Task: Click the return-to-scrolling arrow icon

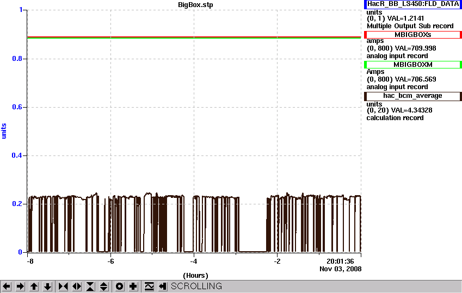Action: tap(163, 286)
